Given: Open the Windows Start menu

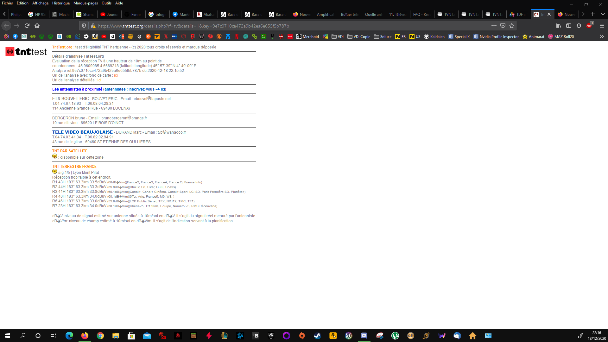Looking at the screenshot, I should point(8,336).
